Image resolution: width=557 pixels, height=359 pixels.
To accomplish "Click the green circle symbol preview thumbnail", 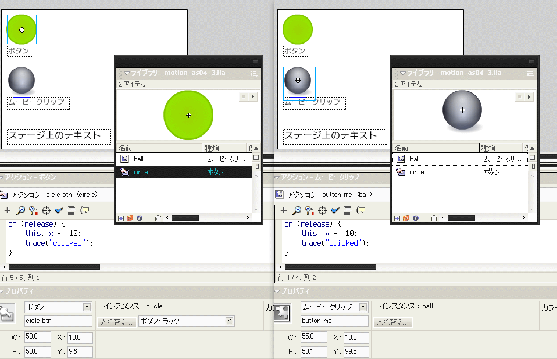I will 188,115.
